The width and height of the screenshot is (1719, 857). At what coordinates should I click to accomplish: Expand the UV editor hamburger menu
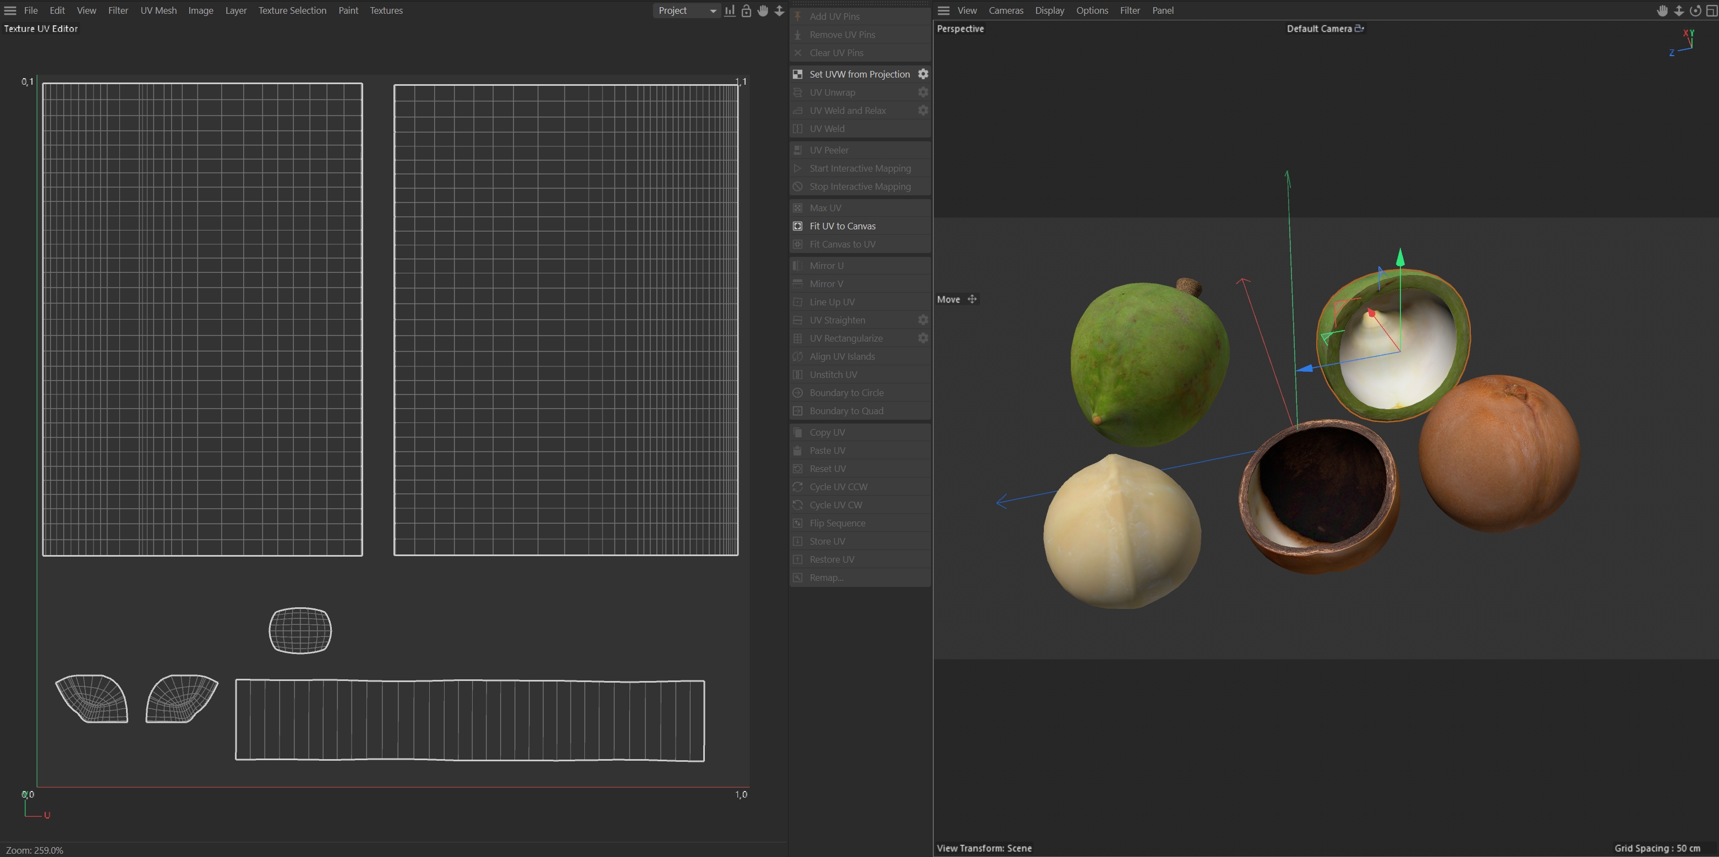[10, 10]
